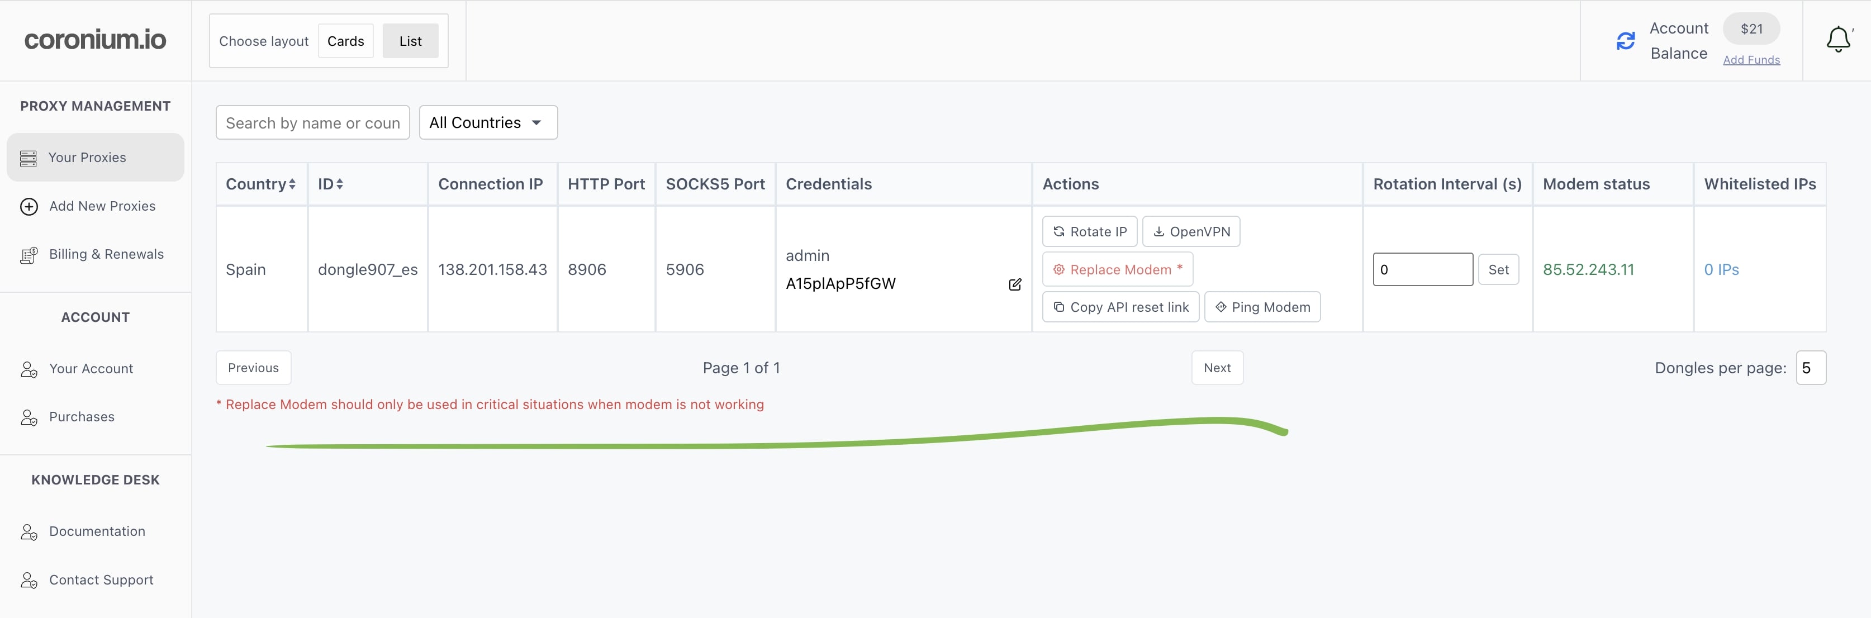The image size is (1871, 618).
Task: Click the Add Funds link
Action: (1751, 60)
